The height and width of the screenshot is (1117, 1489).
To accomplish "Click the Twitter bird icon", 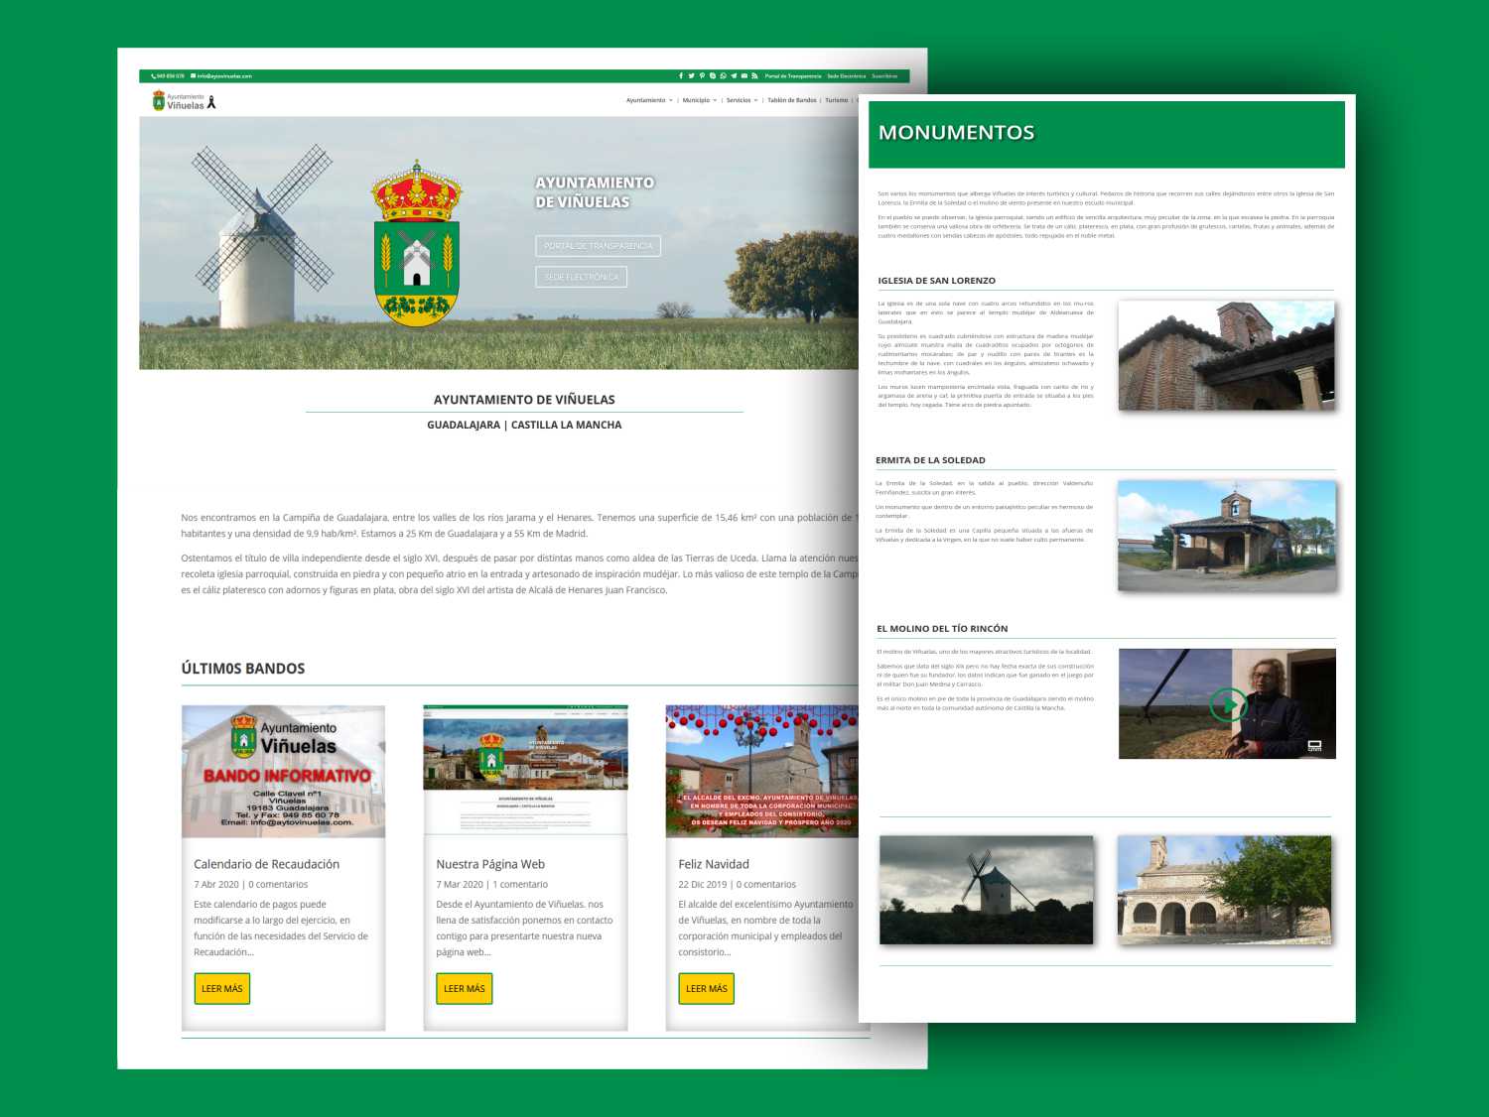I will point(691,75).
